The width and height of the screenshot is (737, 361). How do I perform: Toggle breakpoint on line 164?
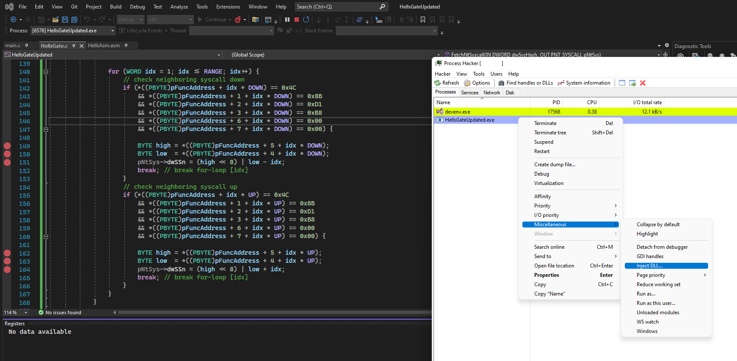[7, 270]
